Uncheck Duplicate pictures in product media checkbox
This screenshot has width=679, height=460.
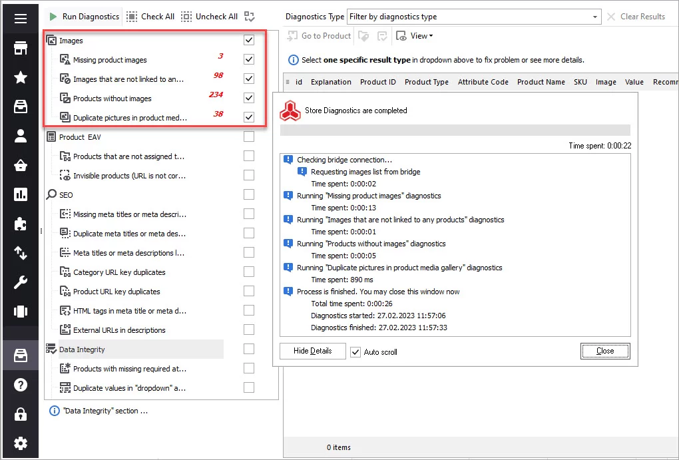(x=249, y=117)
